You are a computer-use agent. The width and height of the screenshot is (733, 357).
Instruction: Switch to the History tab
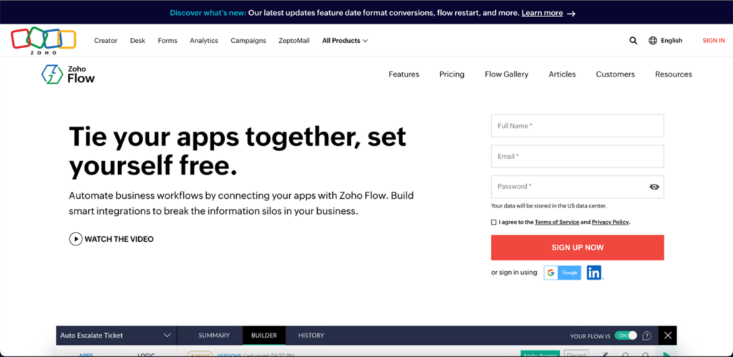(311, 336)
